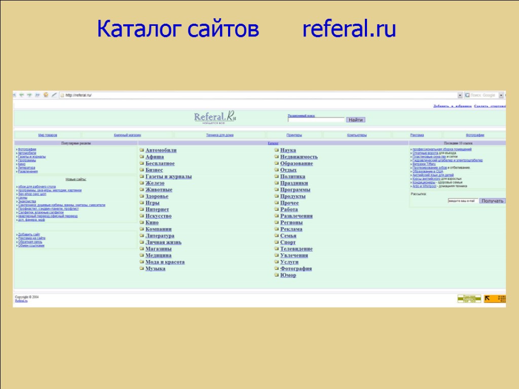
Task: Open the address bar history dropdown arrow
Action: [x=460, y=95]
